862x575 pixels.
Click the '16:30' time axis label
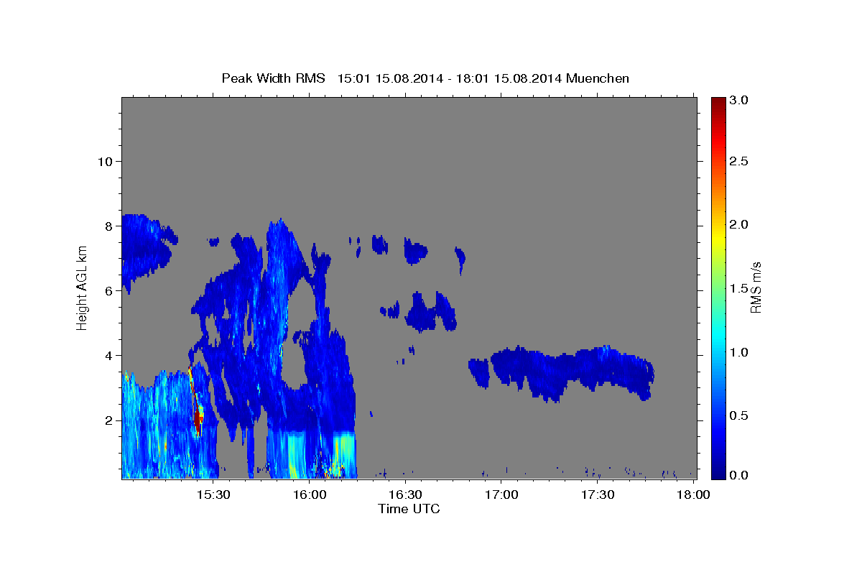point(405,494)
